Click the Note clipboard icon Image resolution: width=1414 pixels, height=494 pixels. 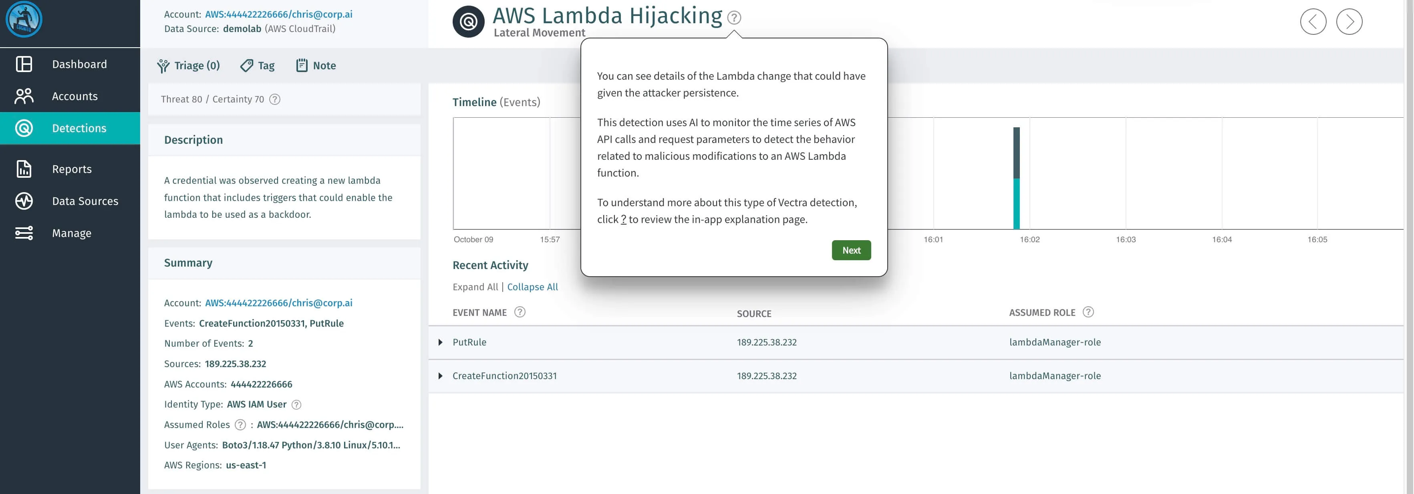coord(302,65)
